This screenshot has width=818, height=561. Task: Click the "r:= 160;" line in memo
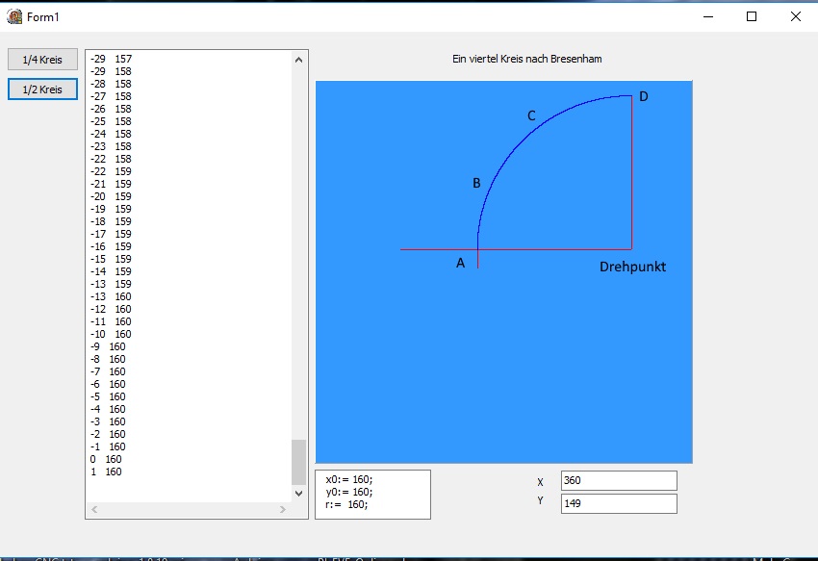tap(346, 504)
